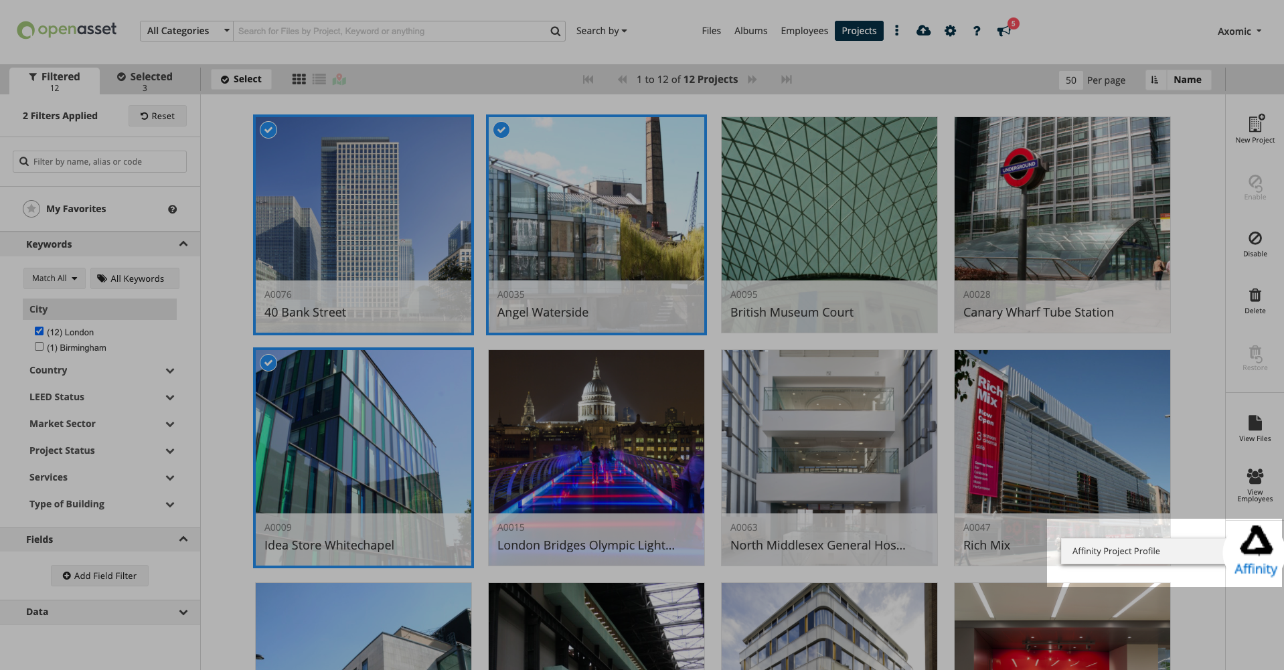The image size is (1284, 670).
Task: Click the Affinity integration icon
Action: click(1256, 550)
